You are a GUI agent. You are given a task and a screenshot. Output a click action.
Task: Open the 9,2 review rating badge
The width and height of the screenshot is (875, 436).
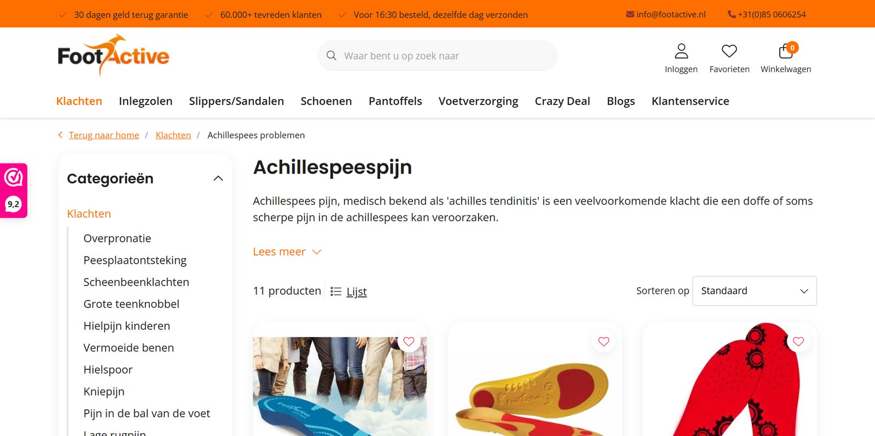13,204
